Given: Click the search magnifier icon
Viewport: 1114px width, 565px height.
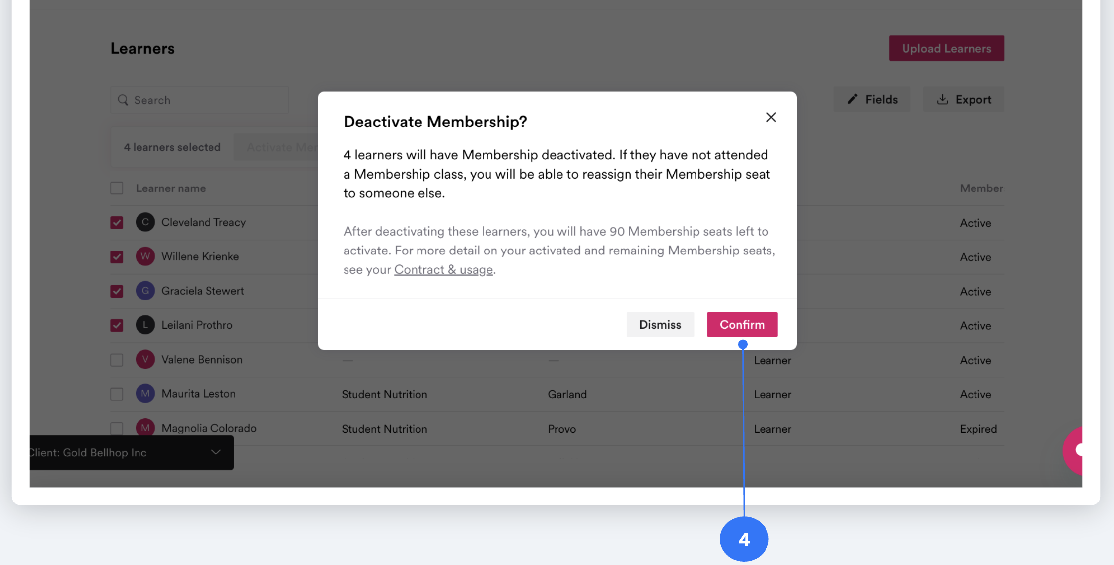Looking at the screenshot, I should pyautogui.click(x=123, y=100).
